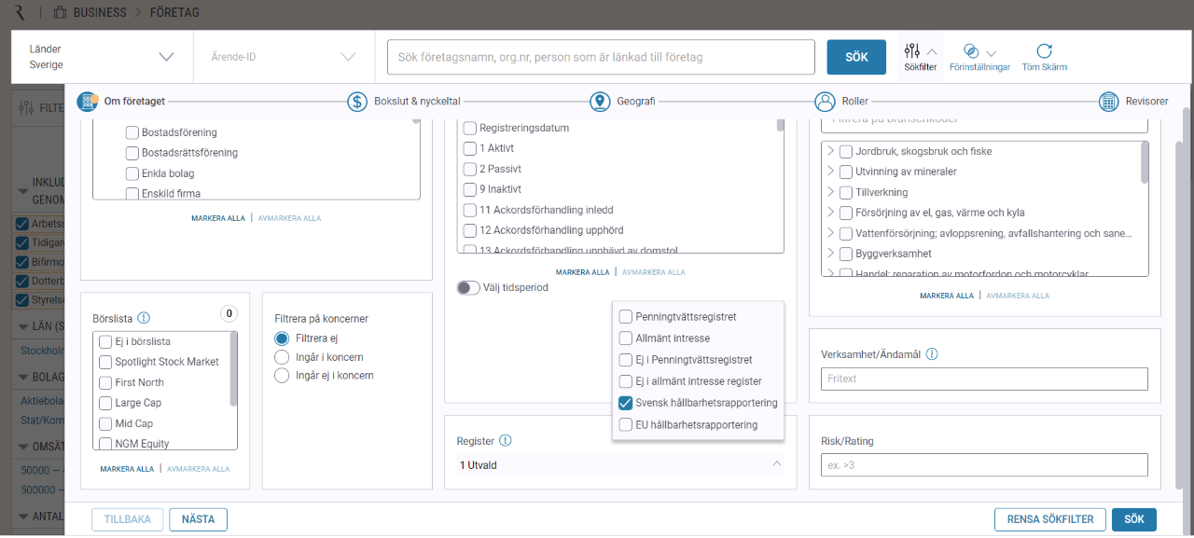Image resolution: width=1194 pixels, height=538 pixels.
Task: Click the NÄSTA button
Action: (x=198, y=519)
